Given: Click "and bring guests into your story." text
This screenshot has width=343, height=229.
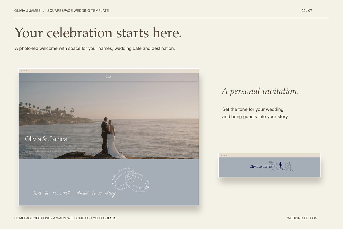Looking at the screenshot, I should 256,117.
